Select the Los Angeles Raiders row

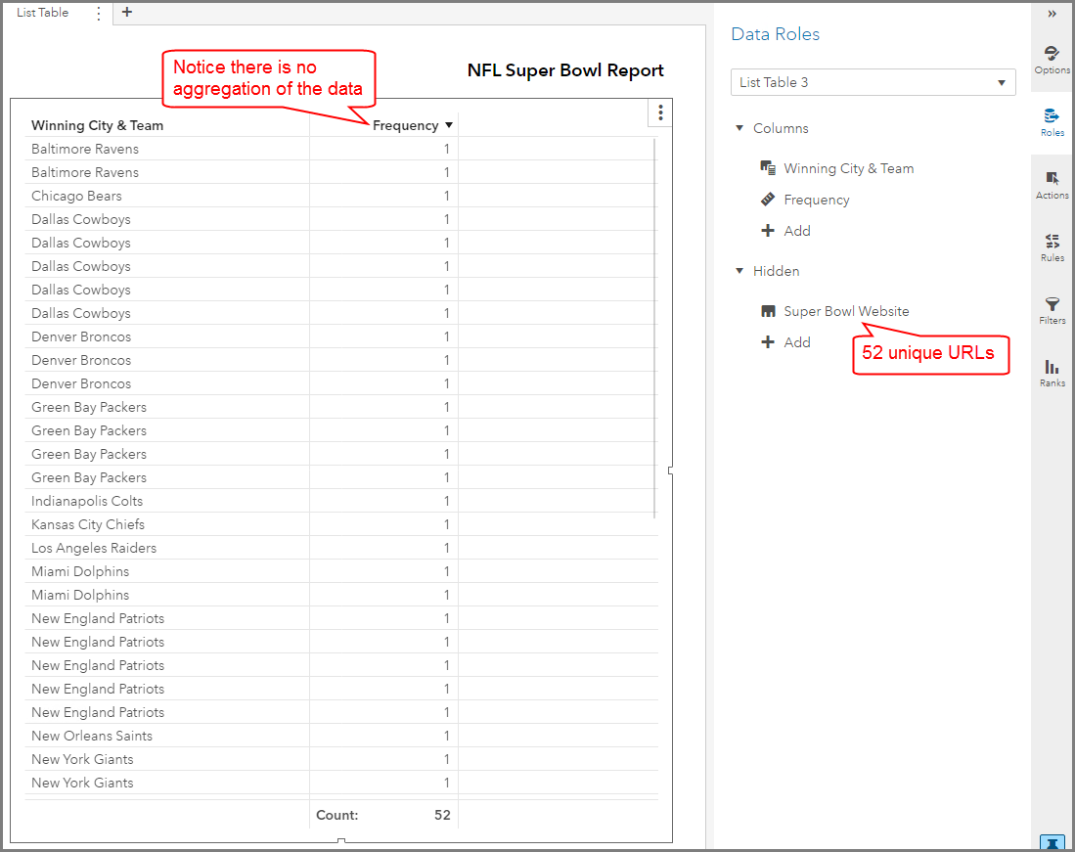(341, 548)
